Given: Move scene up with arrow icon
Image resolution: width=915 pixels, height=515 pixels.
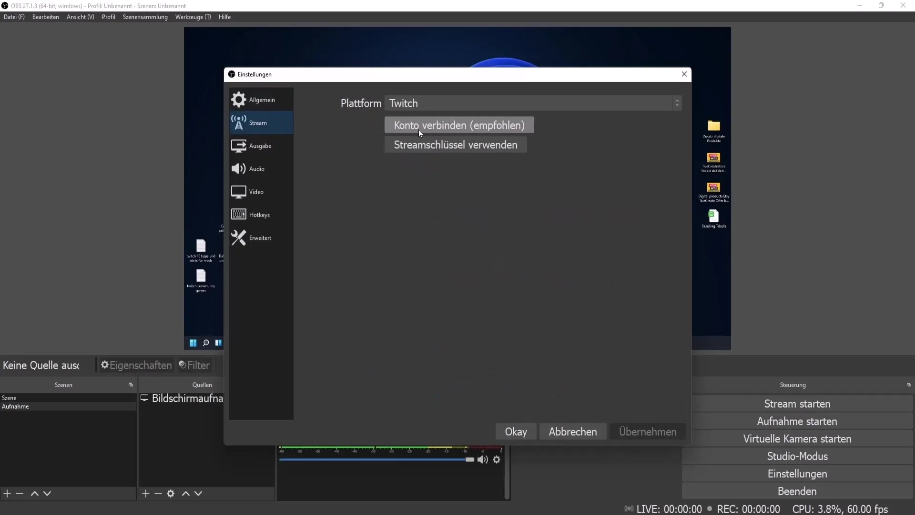Looking at the screenshot, I should coord(35,494).
